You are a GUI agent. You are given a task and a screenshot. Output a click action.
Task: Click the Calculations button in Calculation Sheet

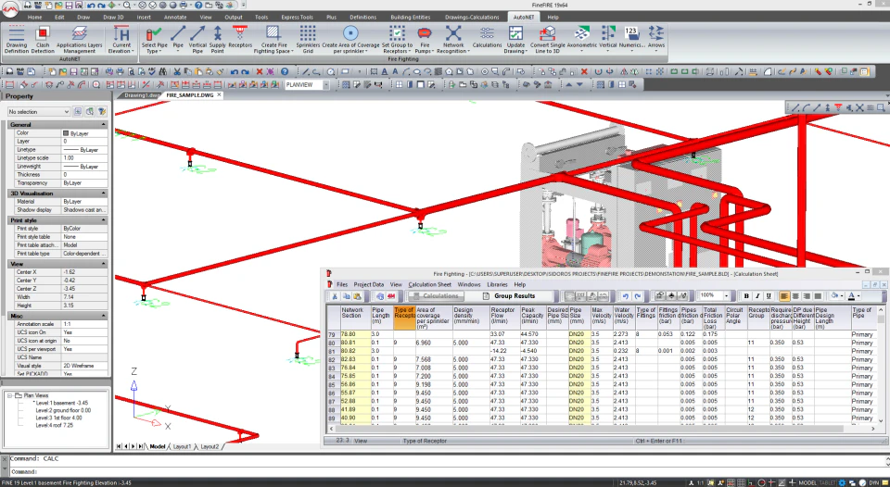click(x=436, y=296)
